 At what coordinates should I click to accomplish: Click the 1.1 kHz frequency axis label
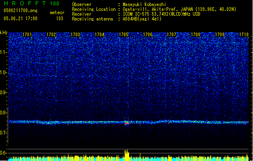click(4, 52)
